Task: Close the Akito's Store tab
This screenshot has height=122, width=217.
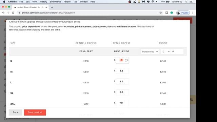Action: (46, 7)
